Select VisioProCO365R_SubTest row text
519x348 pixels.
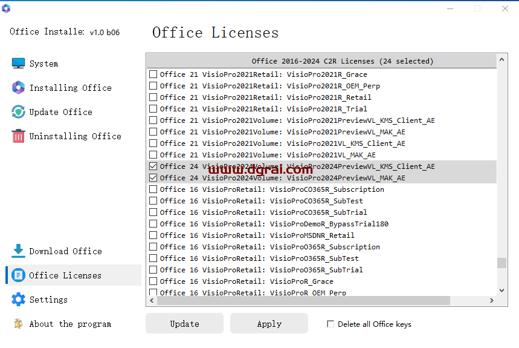(x=261, y=201)
